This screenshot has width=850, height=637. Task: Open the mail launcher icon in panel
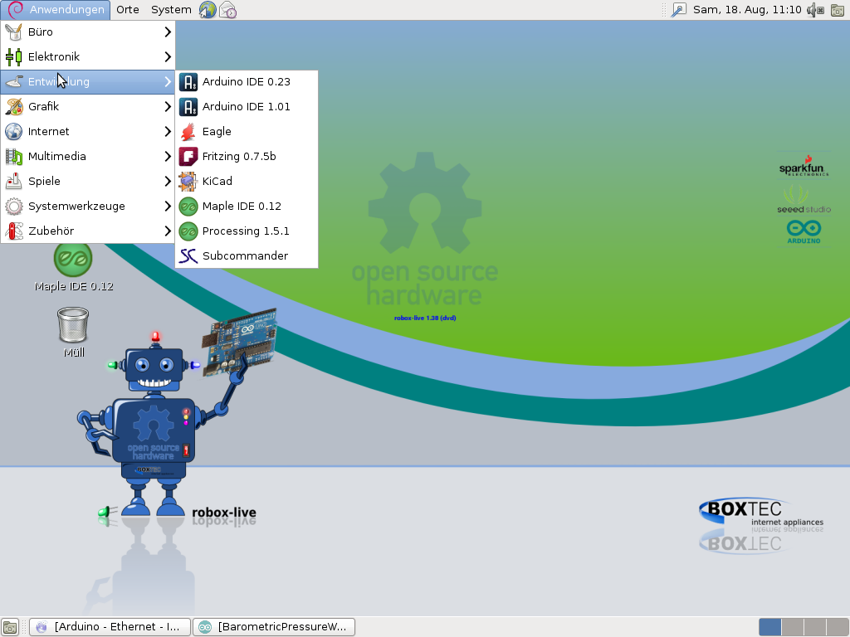(x=227, y=10)
